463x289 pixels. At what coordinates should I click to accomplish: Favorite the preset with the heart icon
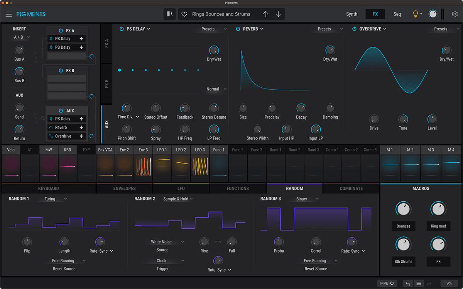tap(184, 14)
